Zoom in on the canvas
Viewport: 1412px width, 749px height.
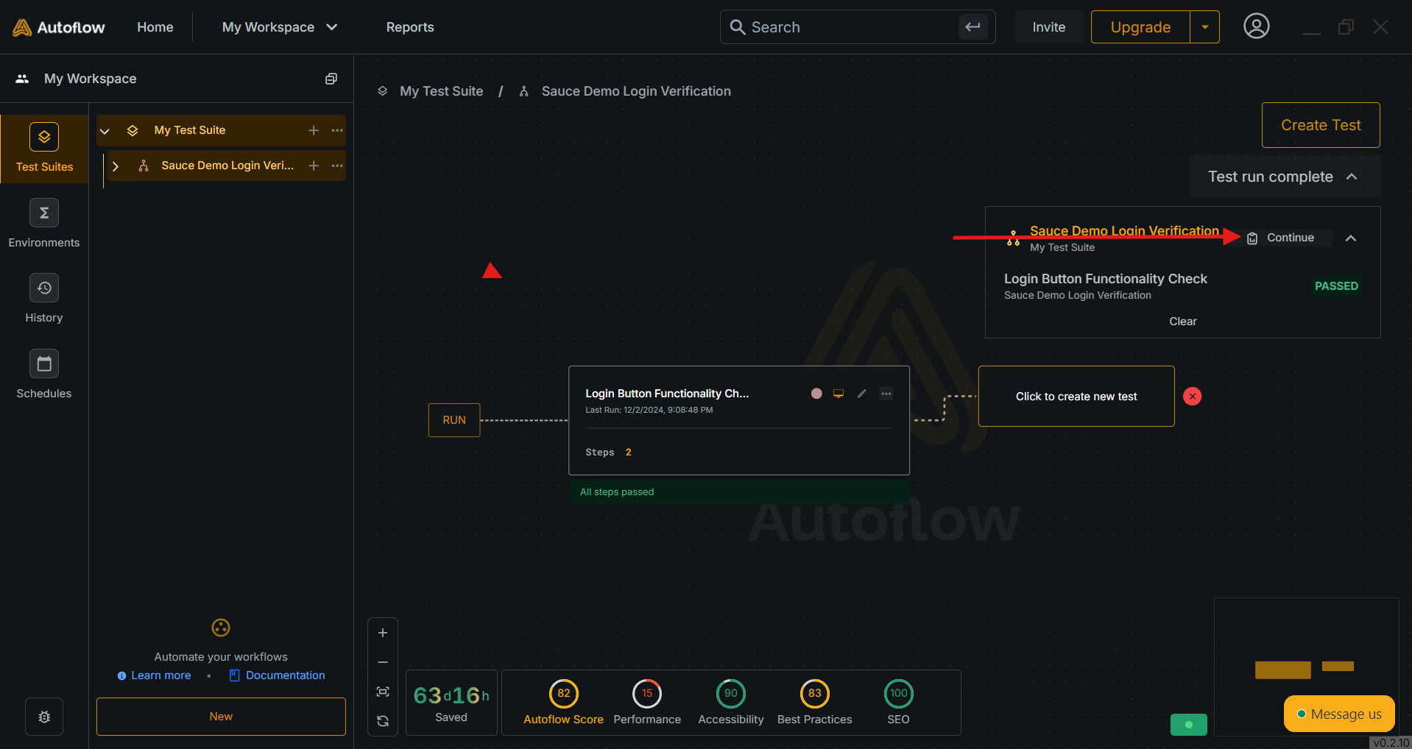click(x=383, y=633)
